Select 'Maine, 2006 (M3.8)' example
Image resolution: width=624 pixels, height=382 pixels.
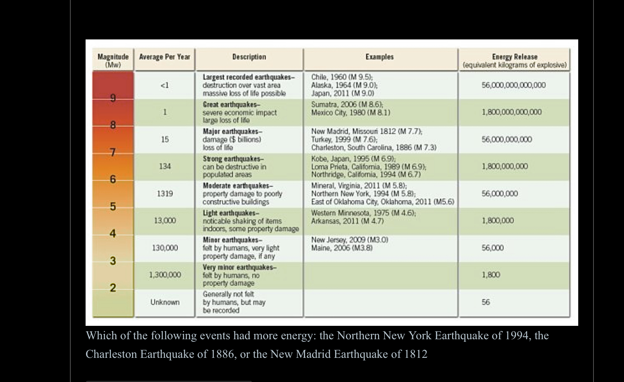coord(342,248)
